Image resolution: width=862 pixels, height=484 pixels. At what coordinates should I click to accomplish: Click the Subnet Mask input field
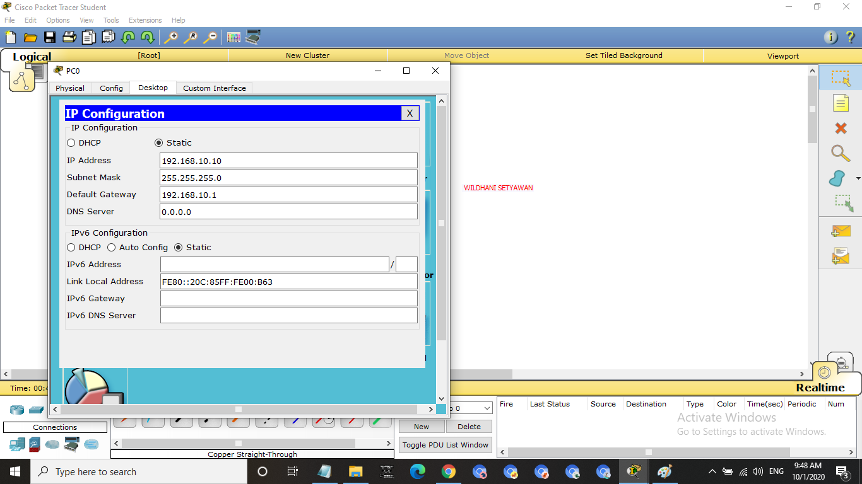288,178
